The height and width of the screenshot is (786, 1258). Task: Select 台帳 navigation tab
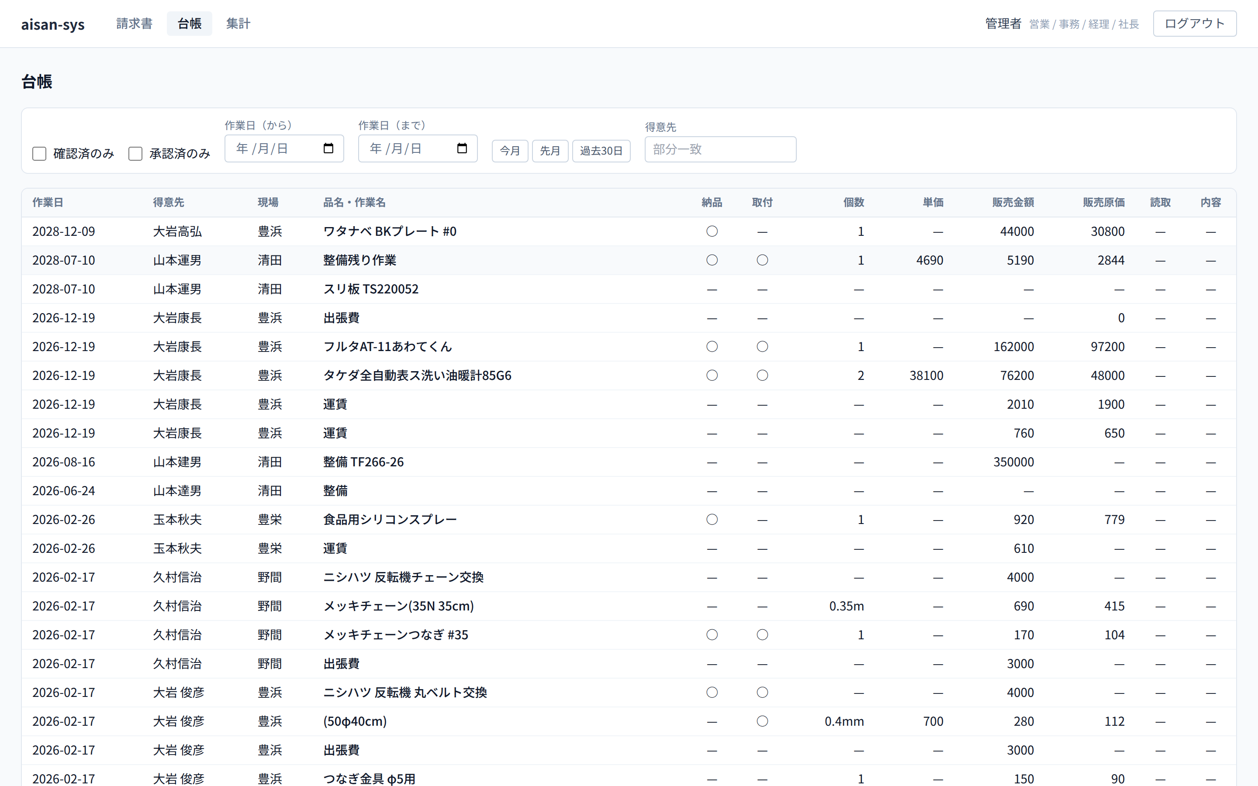(x=189, y=24)
